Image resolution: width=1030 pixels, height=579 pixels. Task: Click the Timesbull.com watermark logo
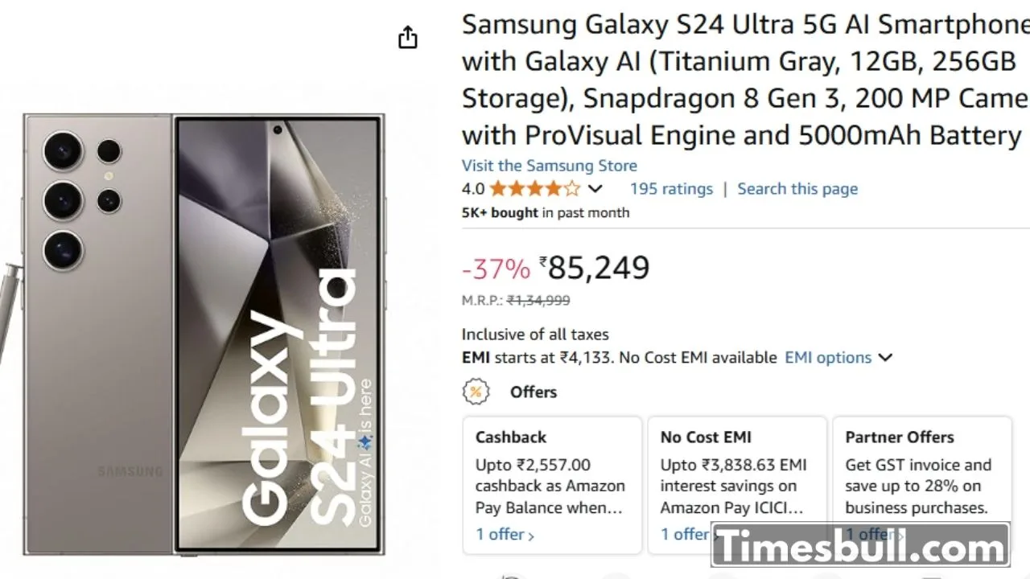pos(860,547)
